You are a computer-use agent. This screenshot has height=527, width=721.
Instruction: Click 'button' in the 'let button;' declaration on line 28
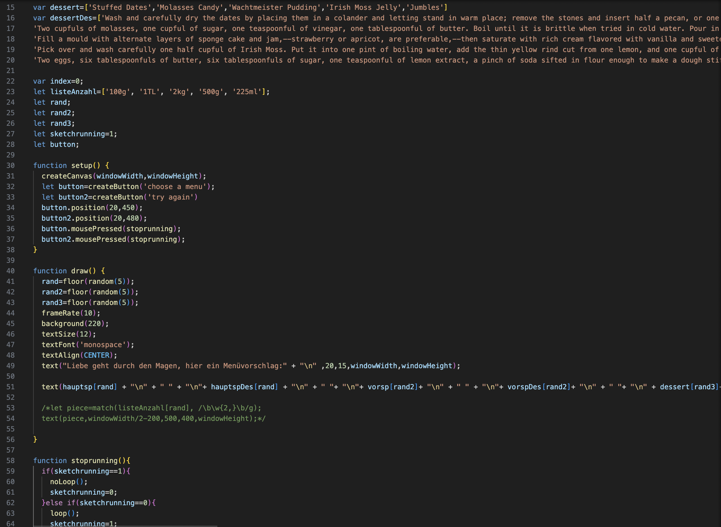(63, 144)
